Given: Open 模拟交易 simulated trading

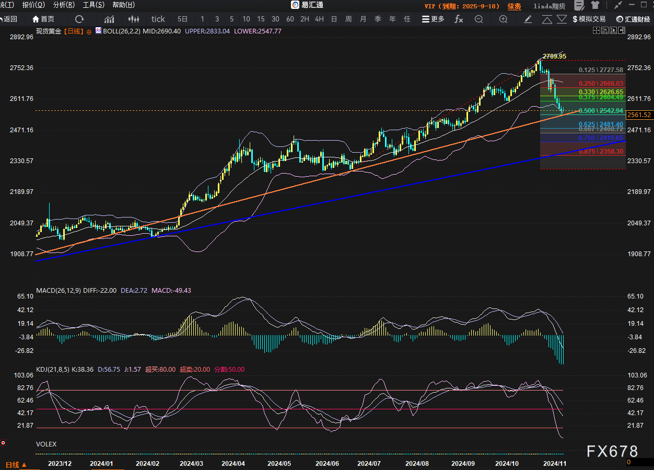Looking at the screenshot, I should point(589,19).
